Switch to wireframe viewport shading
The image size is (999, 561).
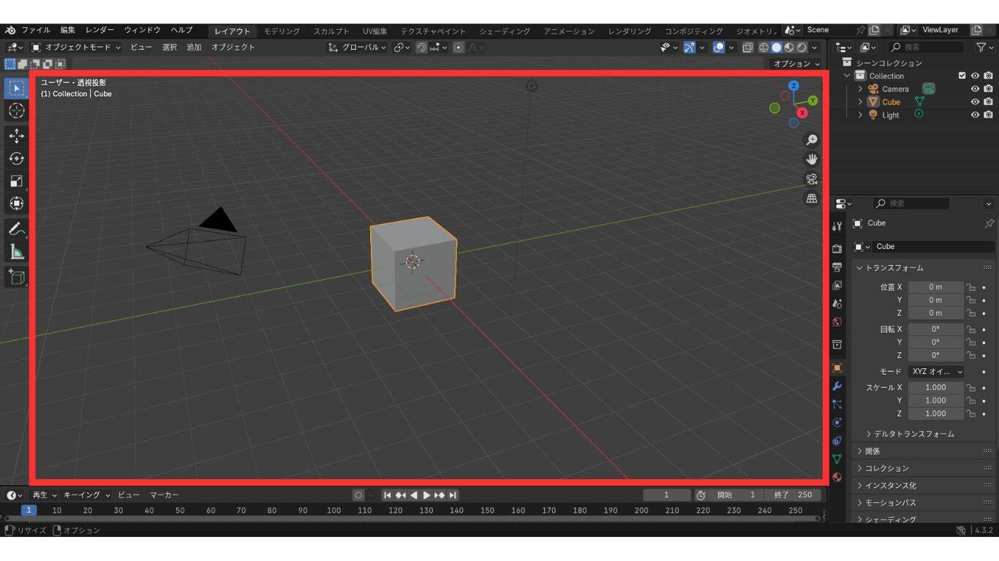764,47
